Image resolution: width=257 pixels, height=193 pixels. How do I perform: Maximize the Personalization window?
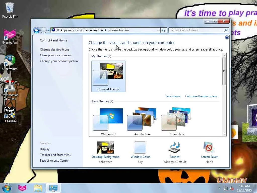click(214, 21)
